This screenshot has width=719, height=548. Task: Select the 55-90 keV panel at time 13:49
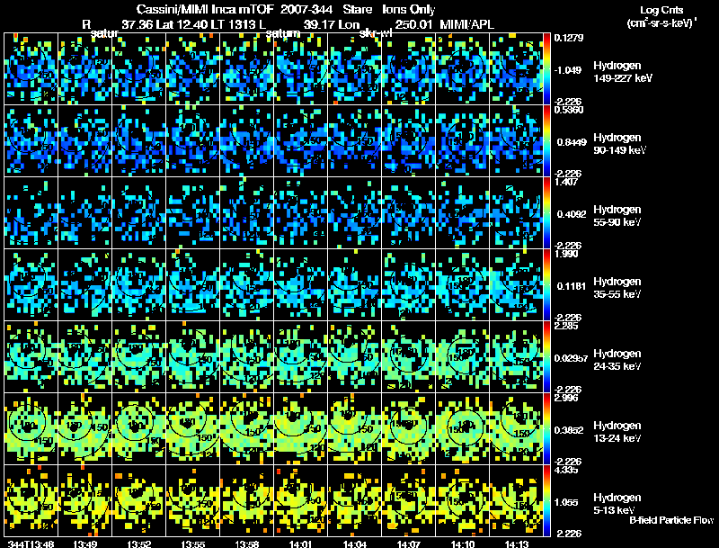pyautogui.click(x=84, y=213)
